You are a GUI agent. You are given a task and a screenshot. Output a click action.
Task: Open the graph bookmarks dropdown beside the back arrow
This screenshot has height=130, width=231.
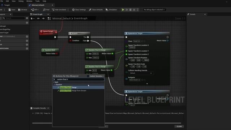(33, 18)
